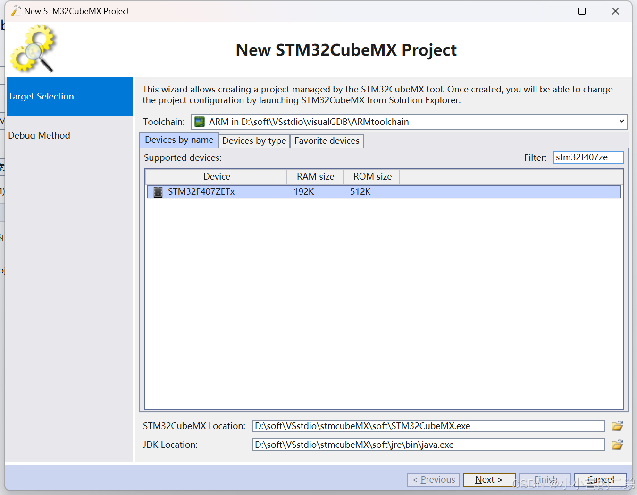Click the ARM toolchain icon in Toolchain field
Viewport: 637px width, 495px height.
click(x=200, y=122)
